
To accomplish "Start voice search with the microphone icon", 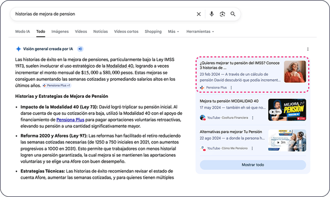I will tap(212, 14).
